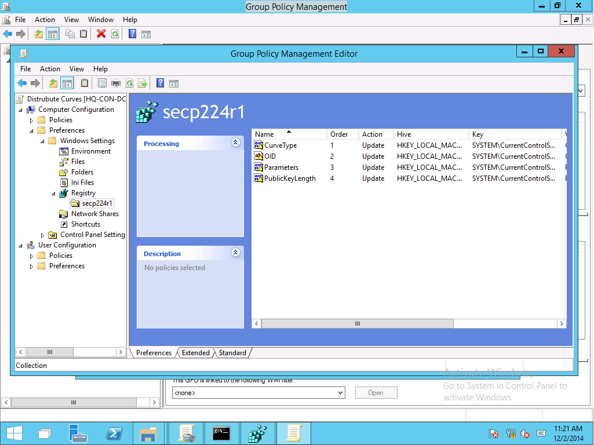The width and height of the screenshot is (594, 445).
Task: Open Help using the blue question mark icon
Action: tap(161, 83)
